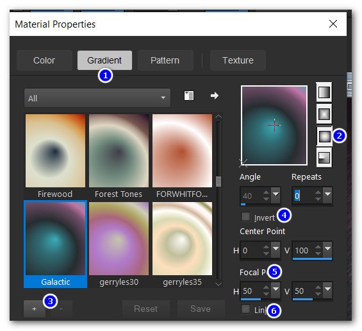
Task: Increase the Repeats value with up arrow
Action: [x=318, y=192]
